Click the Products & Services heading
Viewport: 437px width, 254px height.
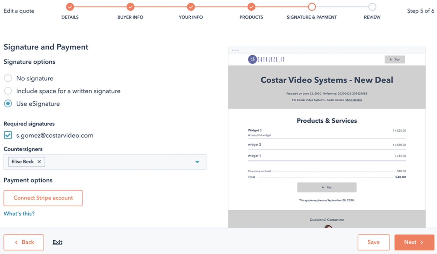(x=327, y=121)
